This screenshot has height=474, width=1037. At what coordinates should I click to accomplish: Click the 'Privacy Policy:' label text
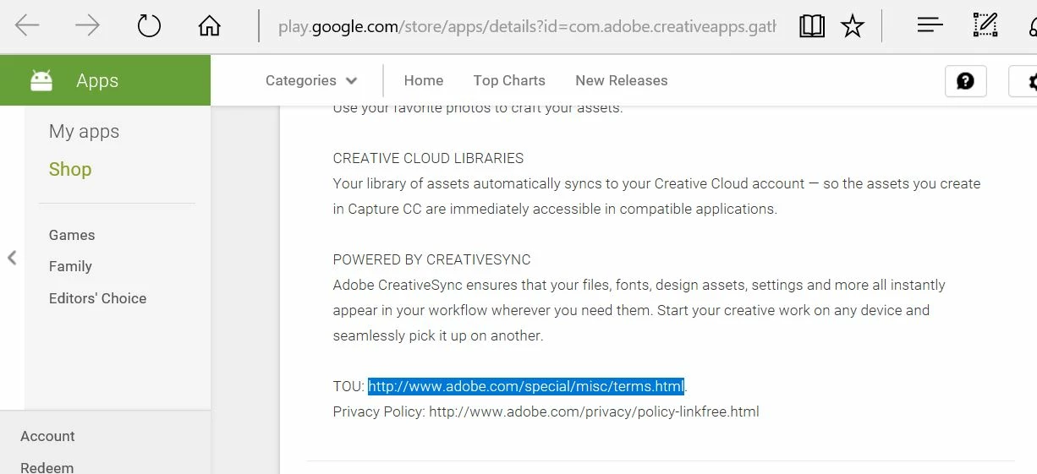pyautogui.click(x=379, y=411)
